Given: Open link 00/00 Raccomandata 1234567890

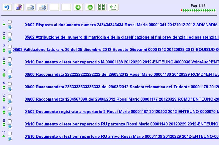Looking at the screenshot, I should click(122, 99).
